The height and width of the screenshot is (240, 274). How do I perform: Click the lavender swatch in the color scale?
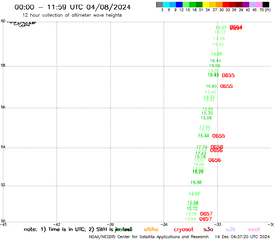pyautogui.click(x=253, y=4)
